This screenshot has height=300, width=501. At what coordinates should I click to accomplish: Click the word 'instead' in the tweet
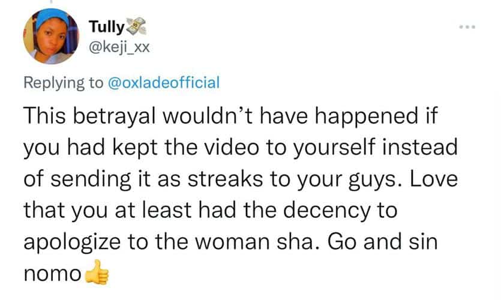pos(420,147)
